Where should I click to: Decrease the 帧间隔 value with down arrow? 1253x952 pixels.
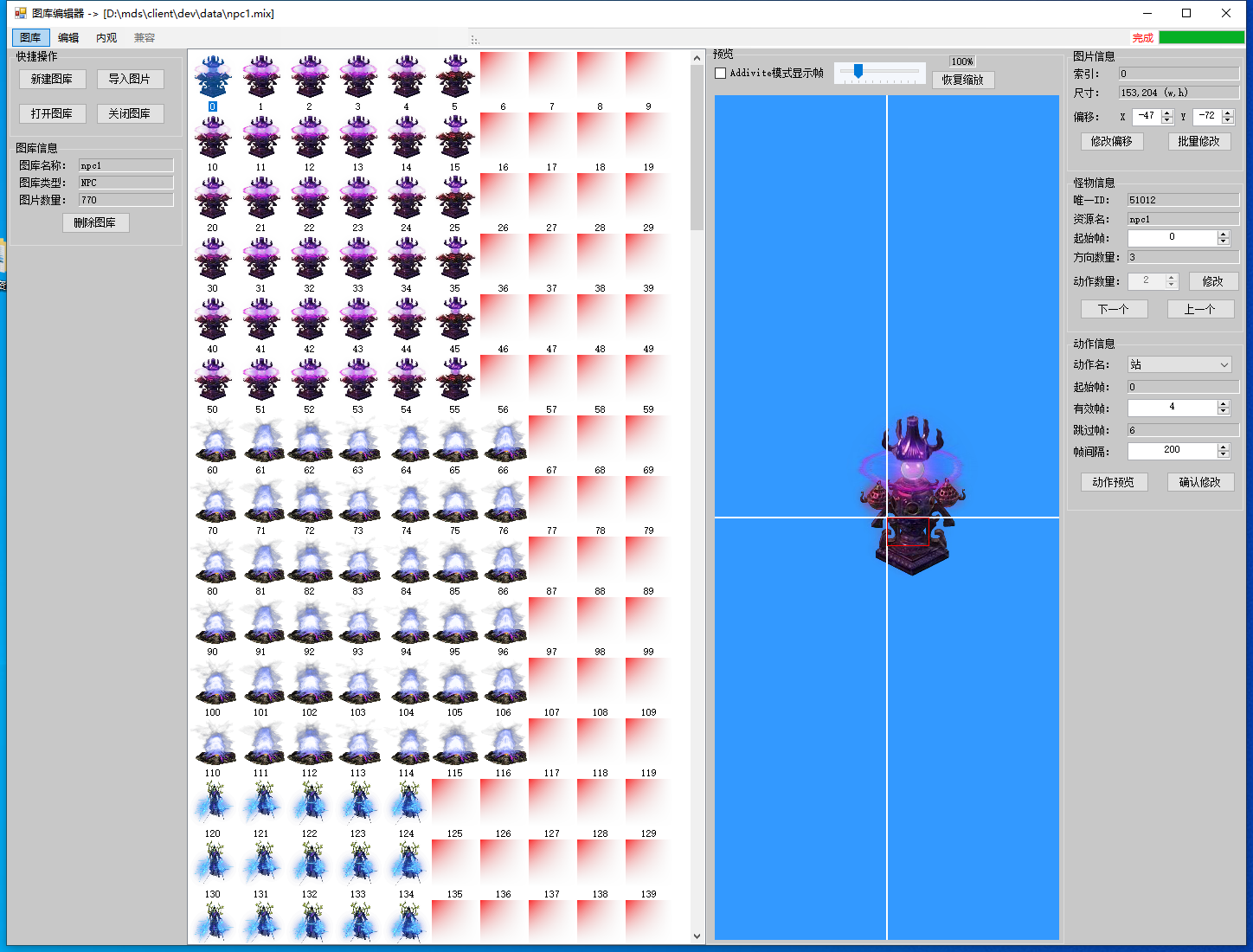pyautogui.click(x=1223, y=454)
